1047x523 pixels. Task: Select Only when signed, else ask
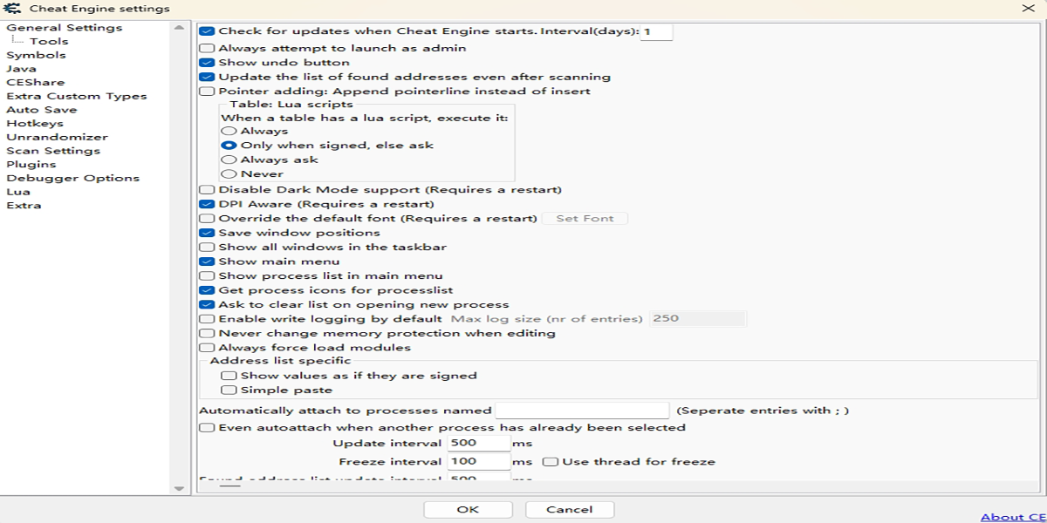(x=229, y=146)
